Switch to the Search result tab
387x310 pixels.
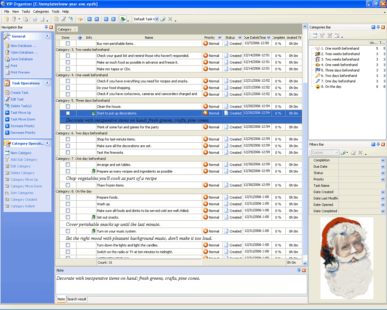[x=77, y=299]
